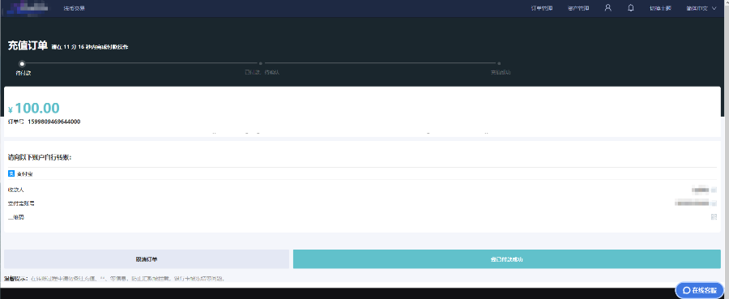Go to 法币交易 in the header
Image resolution: width=729 pixels, height=299 pixels.
[75, 8]
